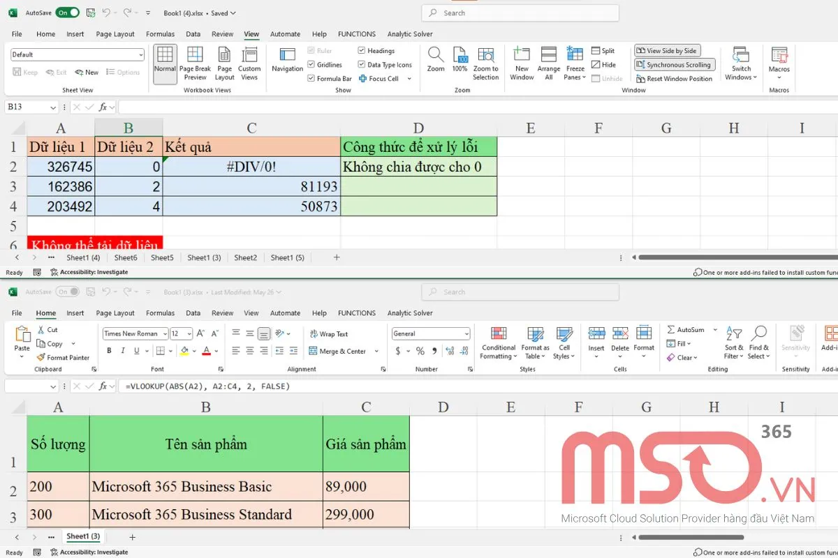Image resolution: width=838 pixels, height=558 pixels.
Task: Zoom to Selection in the View ribbon
Action: (485, 63)
